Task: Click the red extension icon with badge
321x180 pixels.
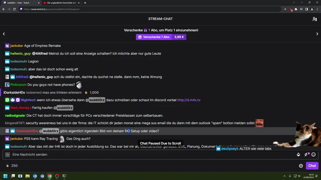Action: pyautogui.click(x=290, y=9)
